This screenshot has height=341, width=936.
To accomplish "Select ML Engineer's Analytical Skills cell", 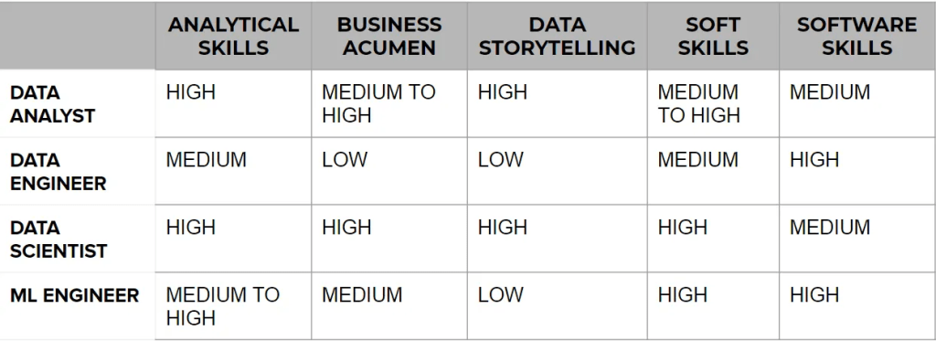I will point(233,306).
